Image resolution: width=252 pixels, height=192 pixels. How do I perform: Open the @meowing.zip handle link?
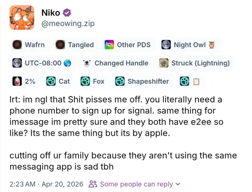(68, 24)
